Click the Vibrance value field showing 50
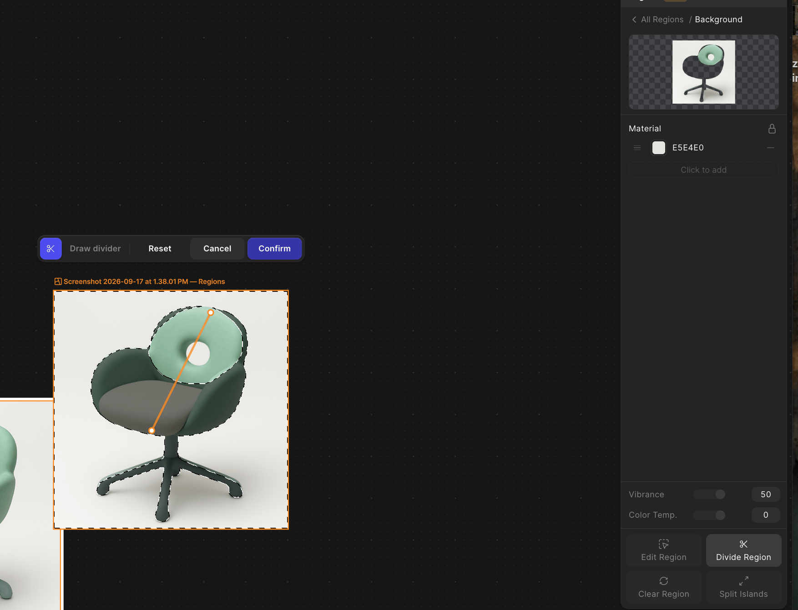Screen dimensions: 798x610 pyautogui.click(x=766, y=495)
